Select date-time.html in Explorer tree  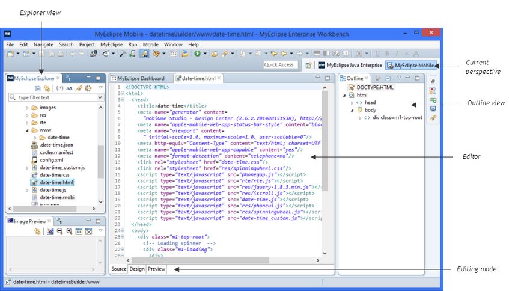pyautogui.click(x=53, y=183)
